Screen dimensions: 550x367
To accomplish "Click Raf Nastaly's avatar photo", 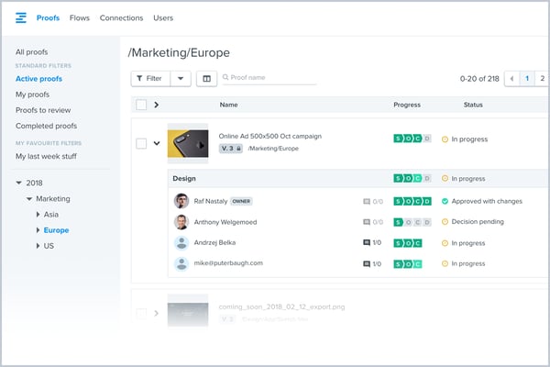I will click(x=181, y=201).
